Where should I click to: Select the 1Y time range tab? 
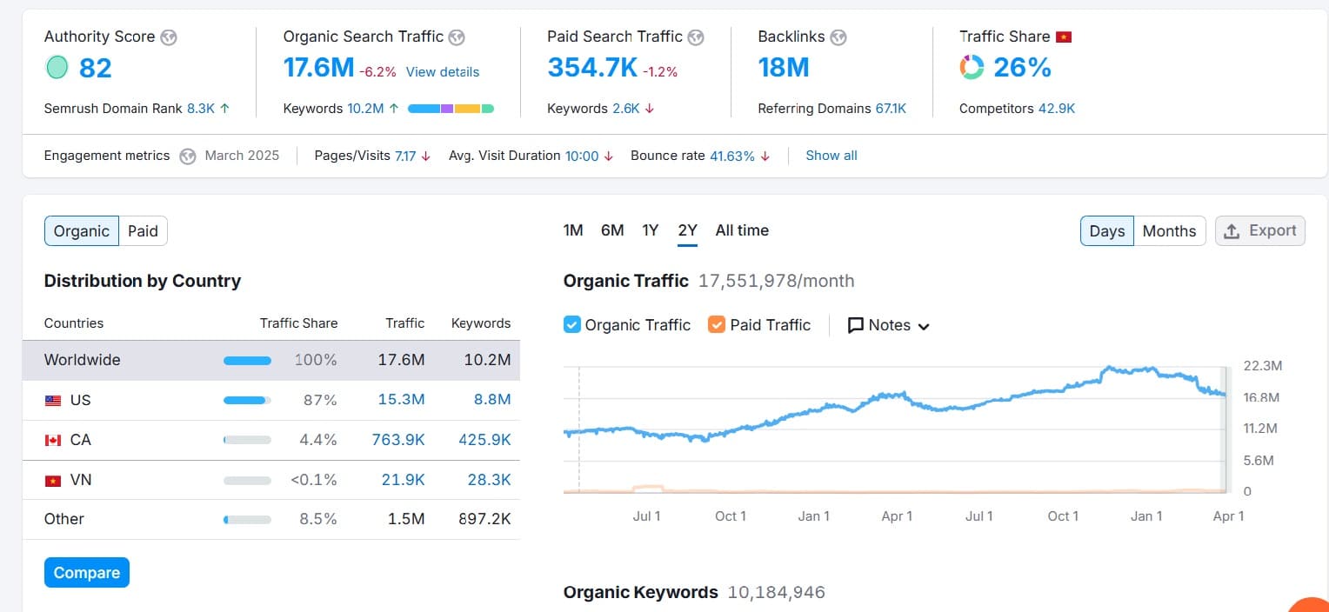point(651,230)
